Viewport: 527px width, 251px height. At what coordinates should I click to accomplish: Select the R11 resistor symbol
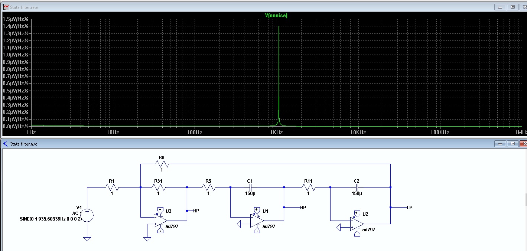point(308,188)
